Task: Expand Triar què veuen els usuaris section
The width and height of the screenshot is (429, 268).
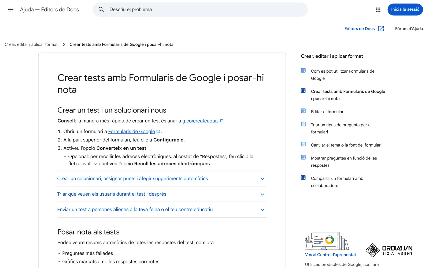Action: 162,194
